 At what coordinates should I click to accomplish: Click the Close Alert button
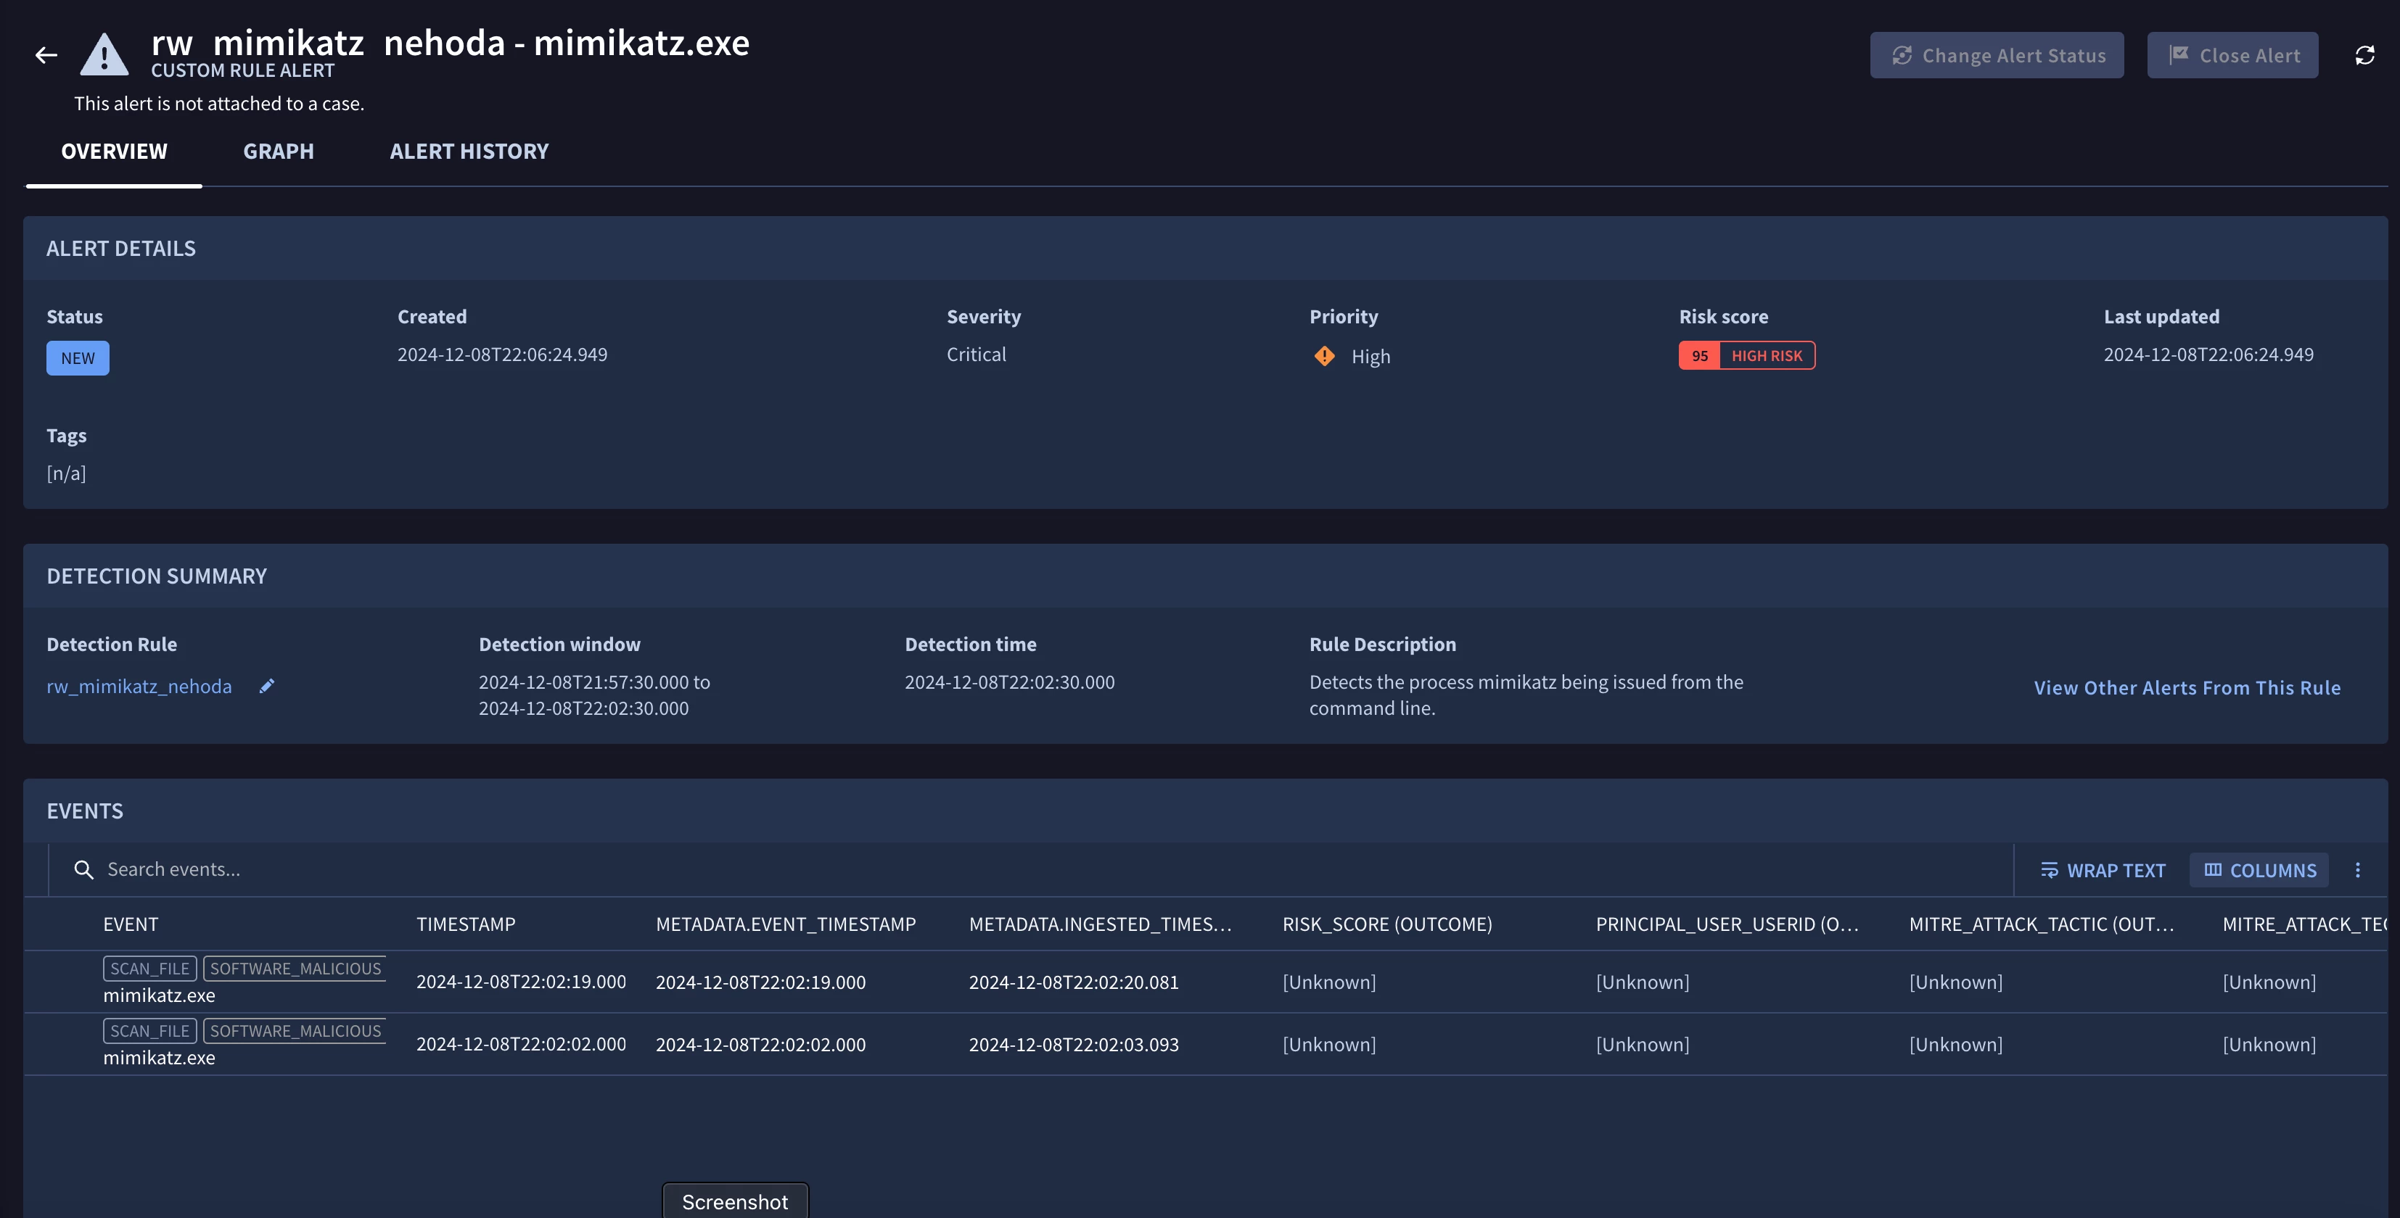point(2232,55)
